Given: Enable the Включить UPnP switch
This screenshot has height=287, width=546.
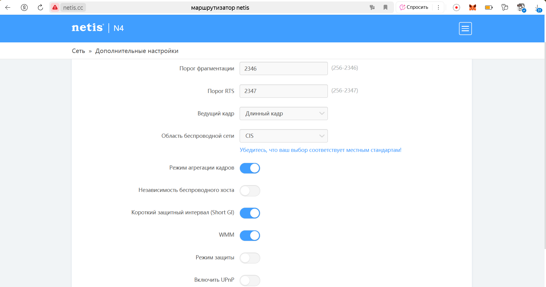Looking at the screenshot, I should pyautogui.click(x=250, y=280).
